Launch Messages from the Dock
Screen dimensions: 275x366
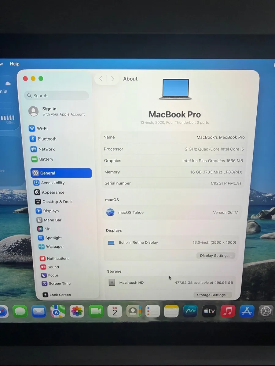point(20,311)
